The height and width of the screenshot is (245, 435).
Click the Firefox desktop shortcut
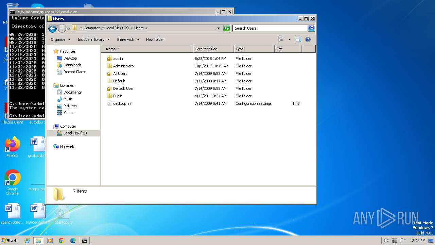pyautogui.click(x=12, y=147)
